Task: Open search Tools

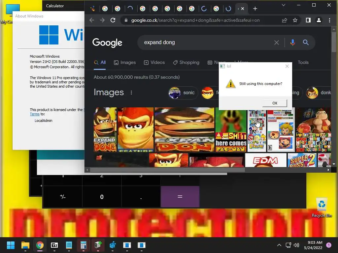Action: click(303, 62)
